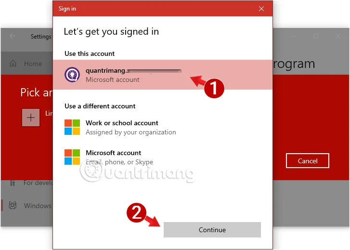Click the Windows Insider cat icon
The width and height of the screenshot is (350, 250).
coord(13,205)
